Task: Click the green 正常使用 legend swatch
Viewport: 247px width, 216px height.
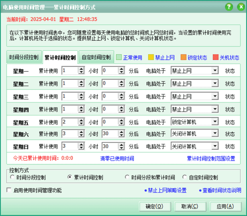Action: [x=119, y=58]
